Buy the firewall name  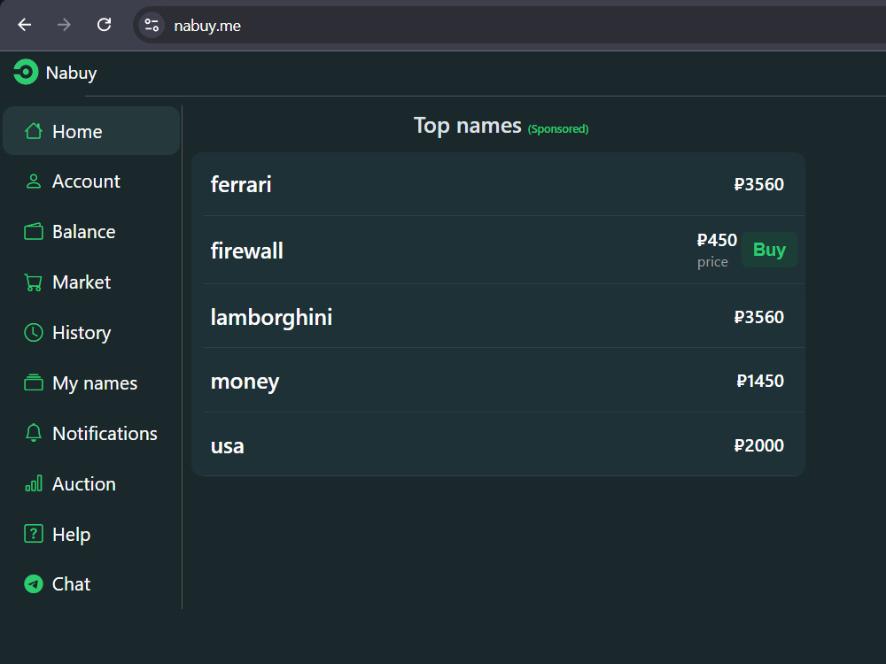769,250
